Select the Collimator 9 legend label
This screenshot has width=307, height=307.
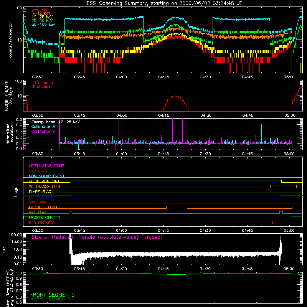tap(43, 131)
